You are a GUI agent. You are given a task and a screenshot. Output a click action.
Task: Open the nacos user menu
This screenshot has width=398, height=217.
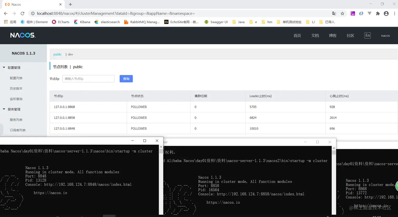pos(385,36)
